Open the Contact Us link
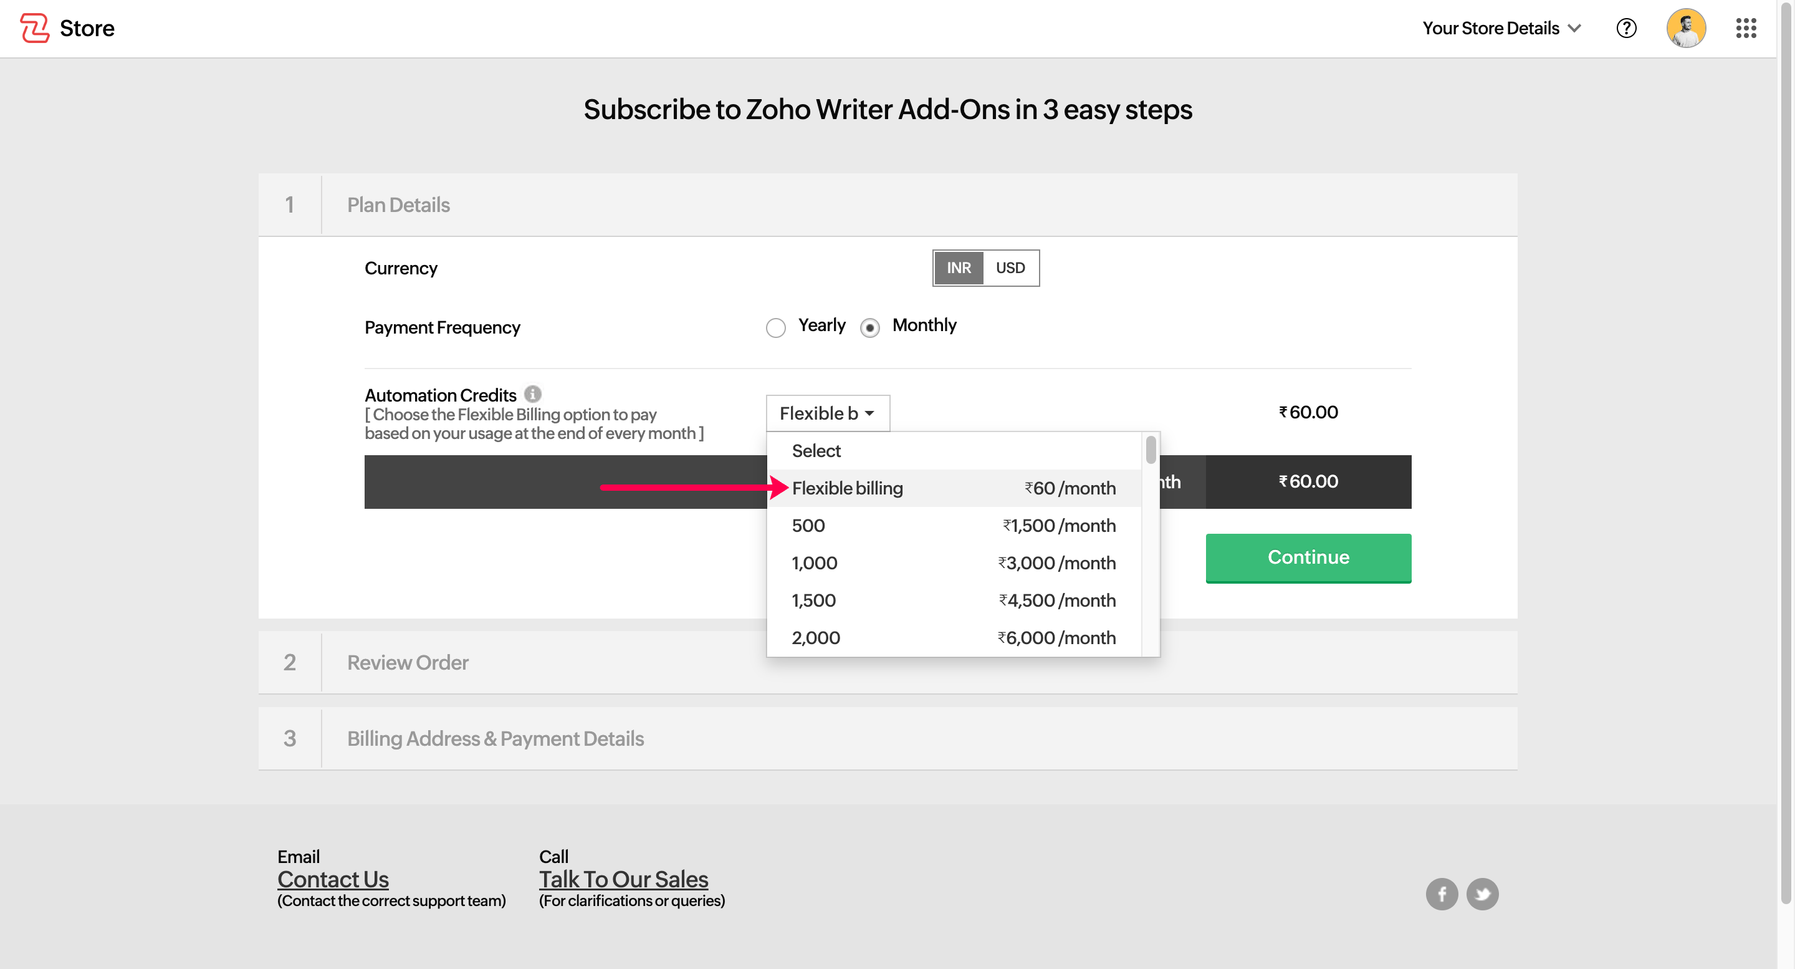This screenshot has width=1795, height=969. point(333,879)
